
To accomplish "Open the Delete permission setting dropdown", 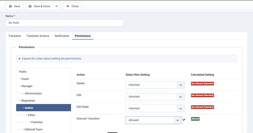I will pyautogui.click(x=155, y=85).
